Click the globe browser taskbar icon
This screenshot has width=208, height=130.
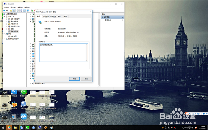33,128
